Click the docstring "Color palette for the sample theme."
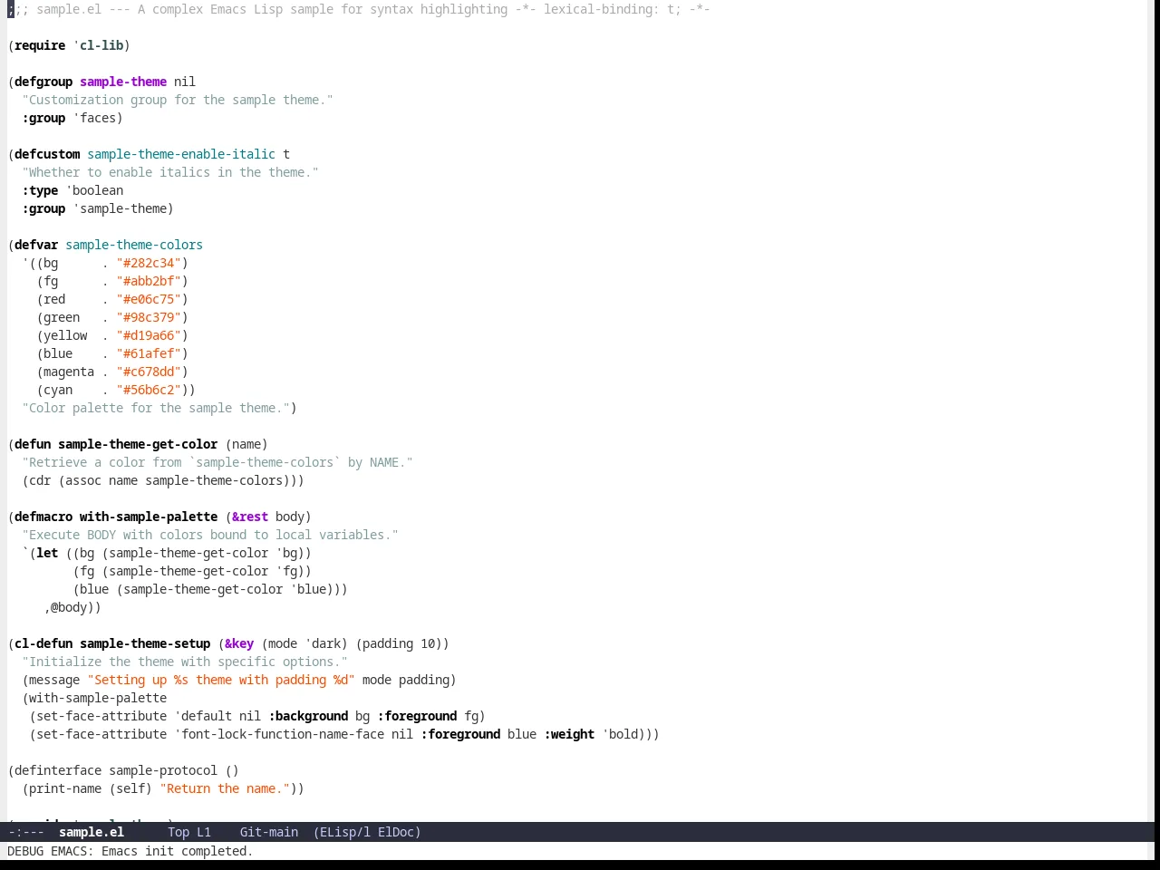This screenshot has height=870, width=1160. coord(156,408)
